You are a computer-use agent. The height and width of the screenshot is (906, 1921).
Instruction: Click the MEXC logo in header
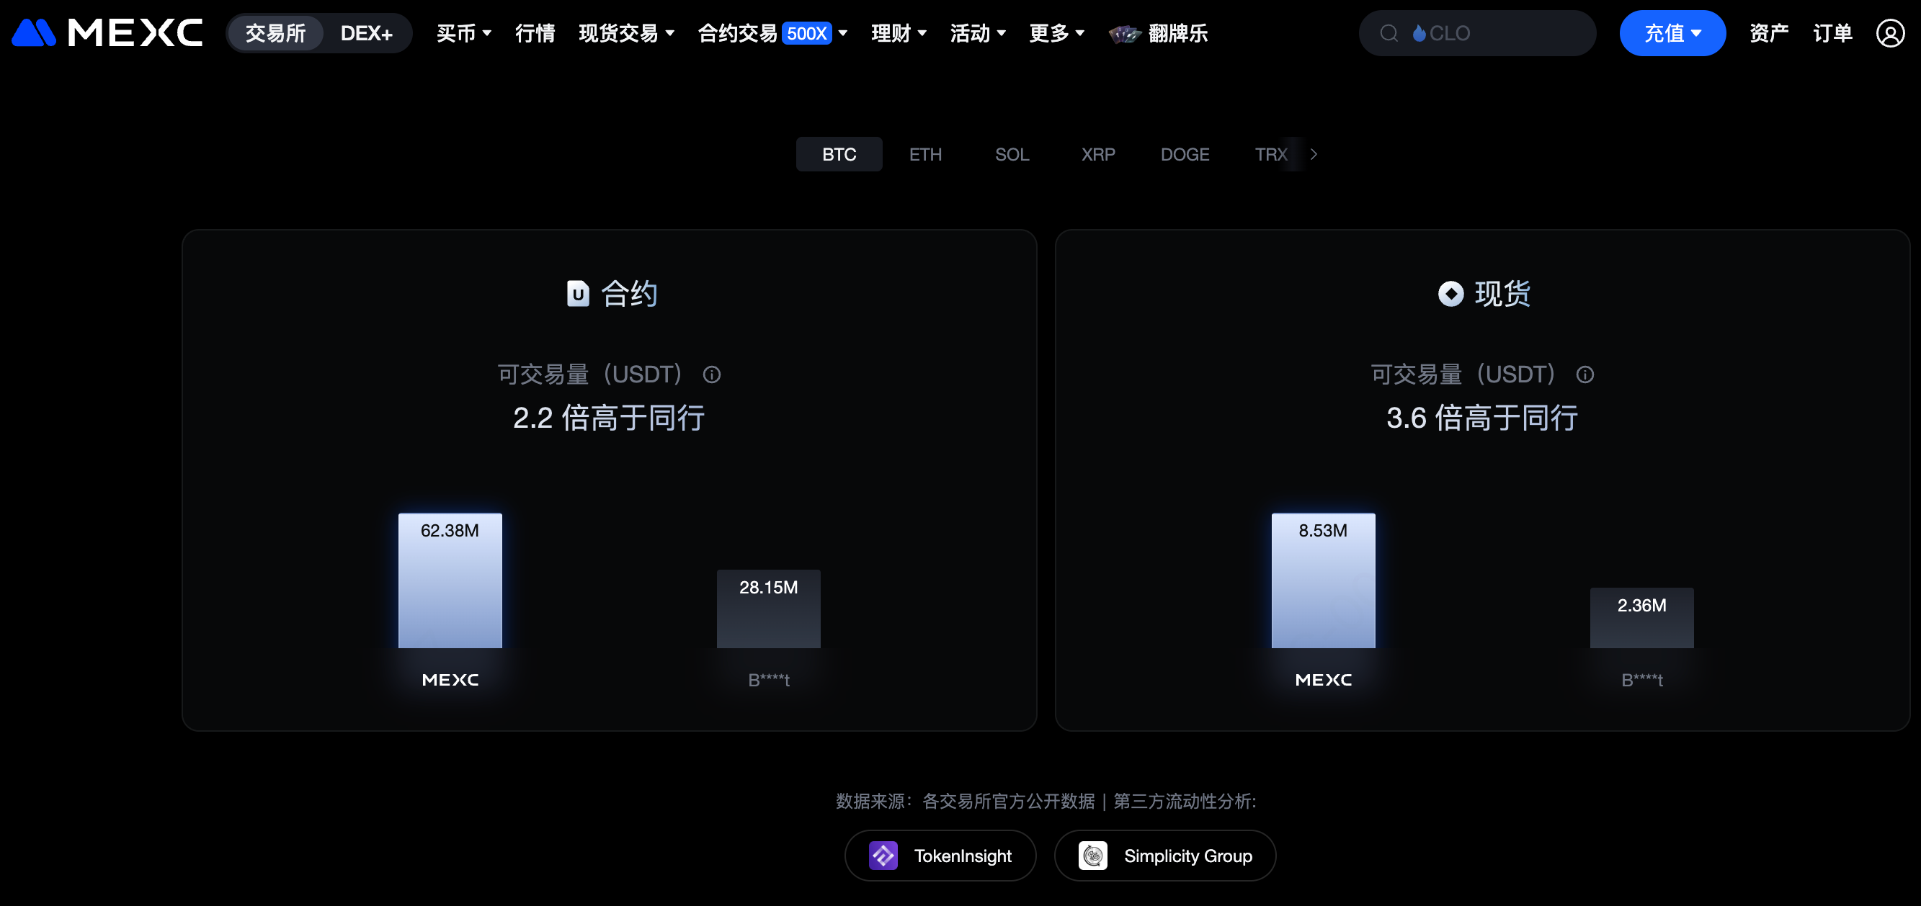click(x=107, y=33)
